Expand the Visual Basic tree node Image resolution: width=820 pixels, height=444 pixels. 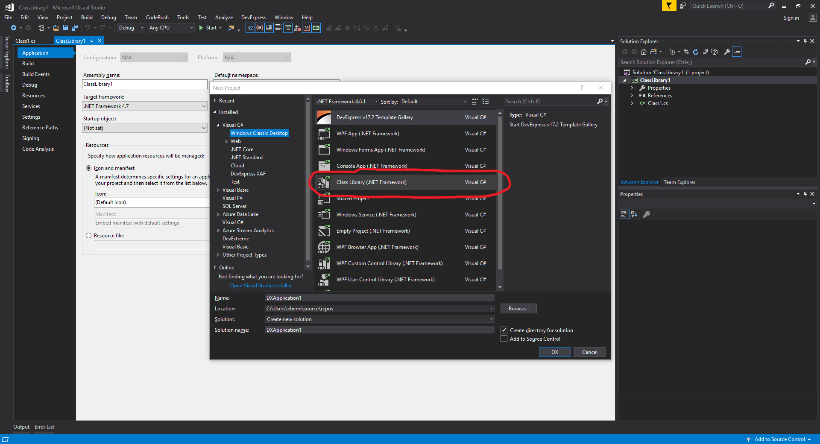pyautogui.click(x=218, y=190)
